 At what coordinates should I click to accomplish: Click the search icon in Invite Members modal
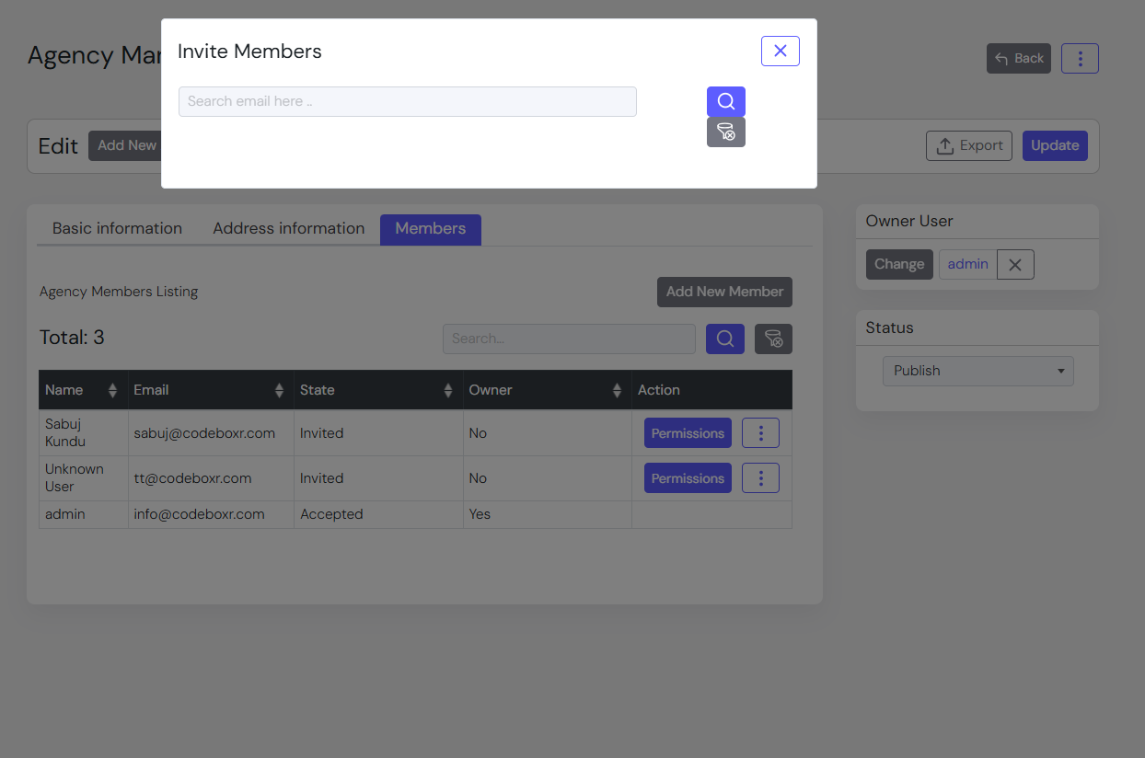pos(725,101)
